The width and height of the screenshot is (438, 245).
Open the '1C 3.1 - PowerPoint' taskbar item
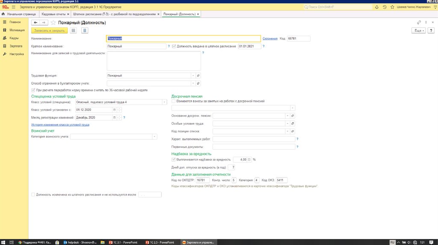point(124,242)
